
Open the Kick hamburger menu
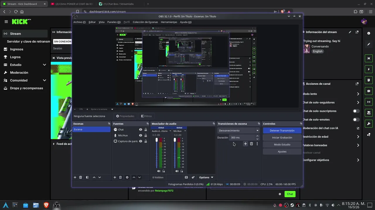coord(6,22)
